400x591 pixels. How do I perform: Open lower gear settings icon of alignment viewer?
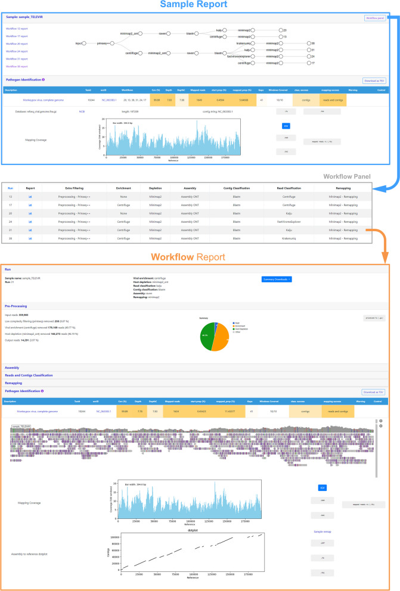coord(381,426)
